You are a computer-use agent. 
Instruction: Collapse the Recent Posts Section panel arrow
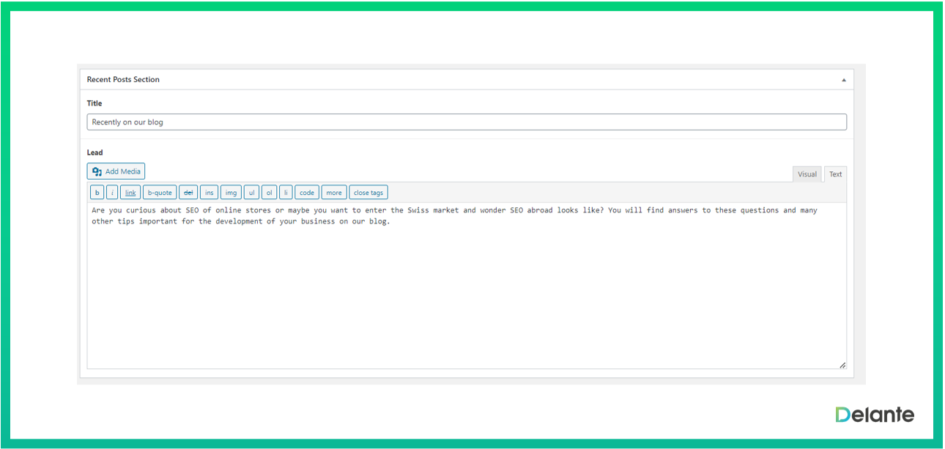click(843, 80)
